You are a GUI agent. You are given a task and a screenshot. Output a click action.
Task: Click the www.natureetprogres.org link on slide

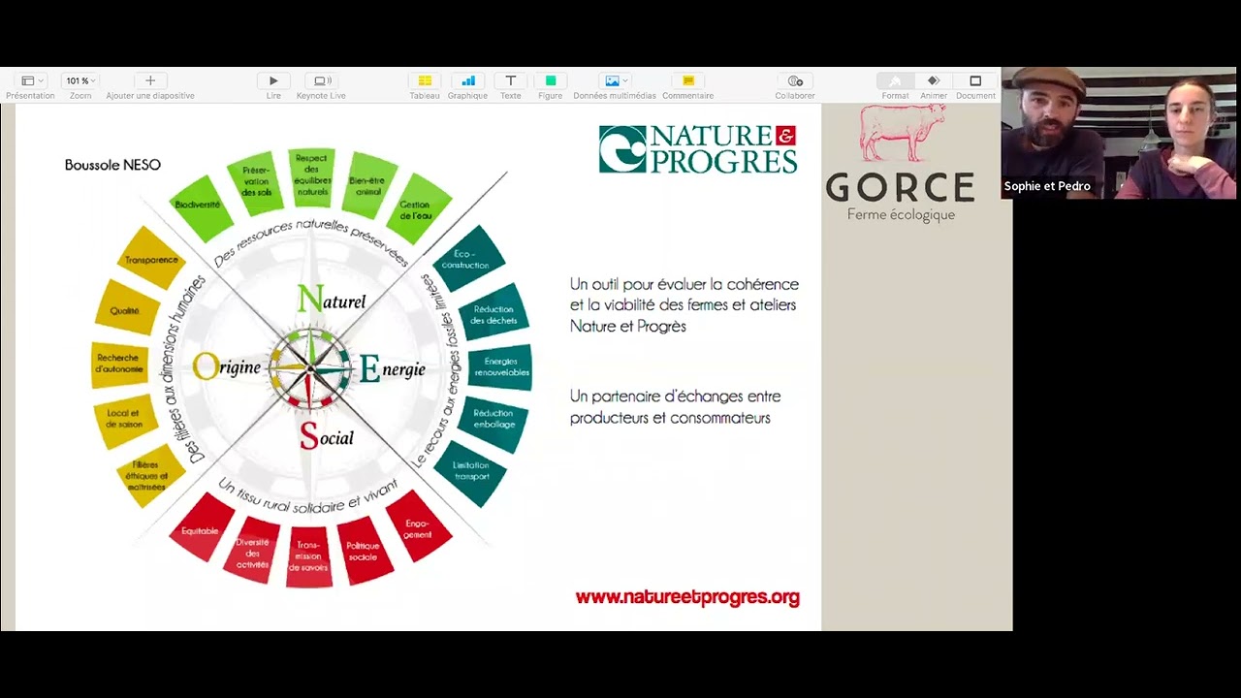point(687,597)
